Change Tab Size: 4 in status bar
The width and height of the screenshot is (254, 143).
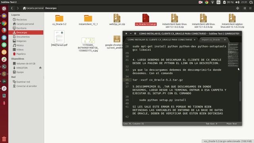[212, 124]
